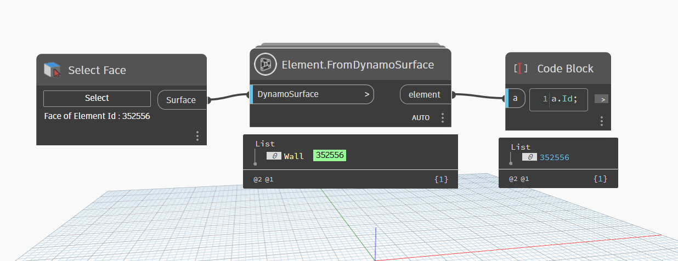Click the Select Face node icon
Screen dimensions: 678x261
coord(53,70)
